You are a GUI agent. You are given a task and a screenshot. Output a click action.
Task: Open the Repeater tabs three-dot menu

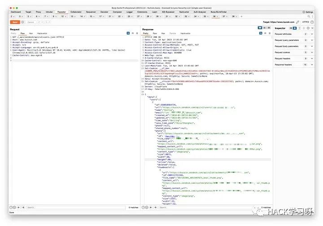[312, 16]
